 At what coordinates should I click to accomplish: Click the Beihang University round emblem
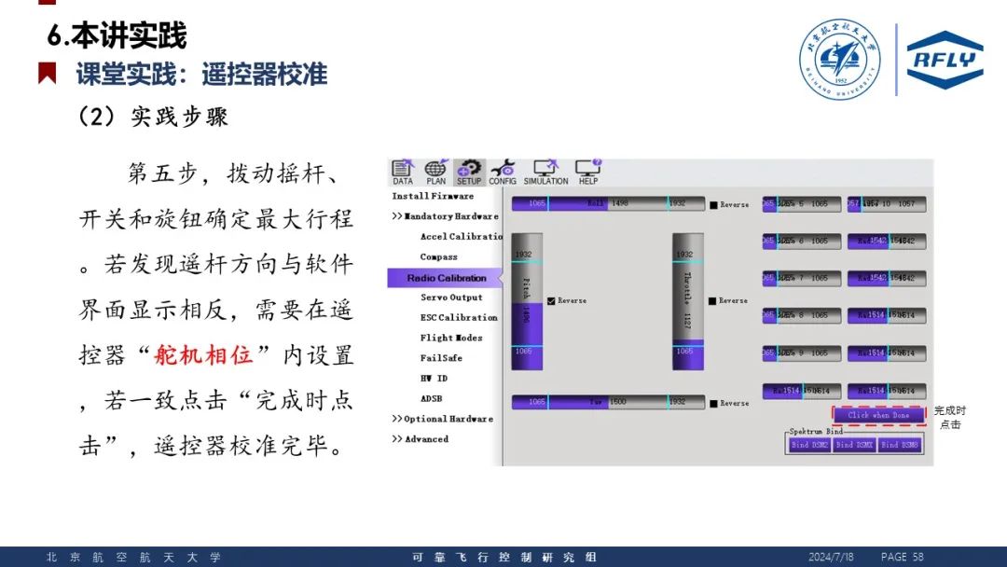pyautogui.click(x=839, y=60)
